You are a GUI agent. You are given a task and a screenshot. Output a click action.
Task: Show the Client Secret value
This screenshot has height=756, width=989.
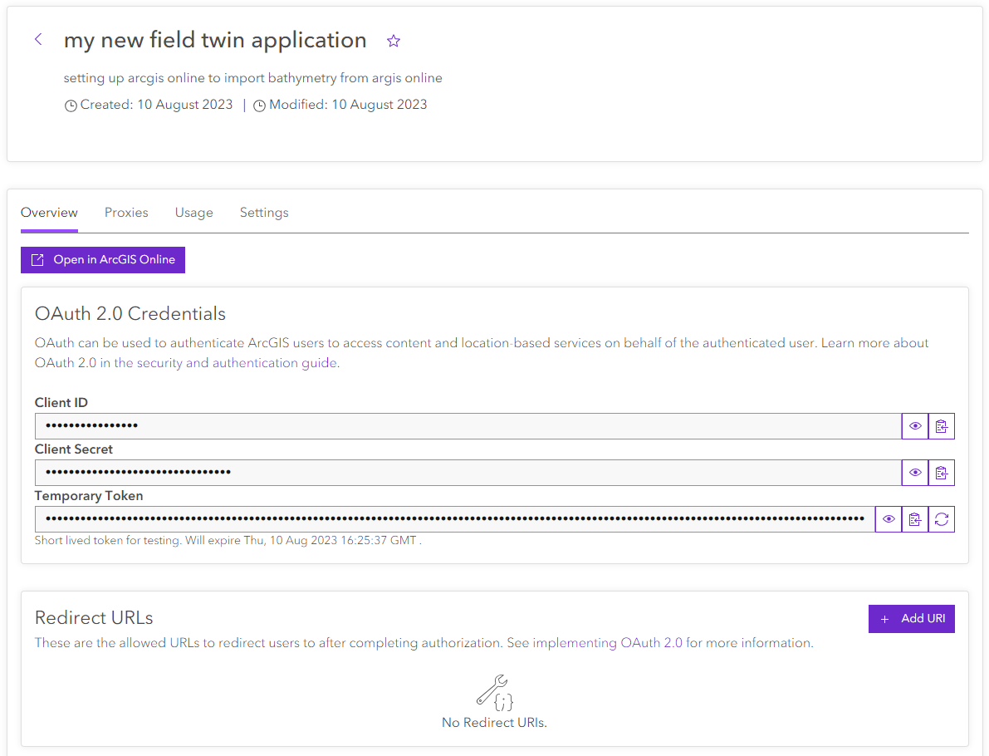[x=914, y=473]
